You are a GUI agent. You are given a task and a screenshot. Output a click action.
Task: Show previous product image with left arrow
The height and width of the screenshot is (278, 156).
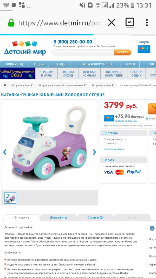pyautogui.click(x=5, y=152)
